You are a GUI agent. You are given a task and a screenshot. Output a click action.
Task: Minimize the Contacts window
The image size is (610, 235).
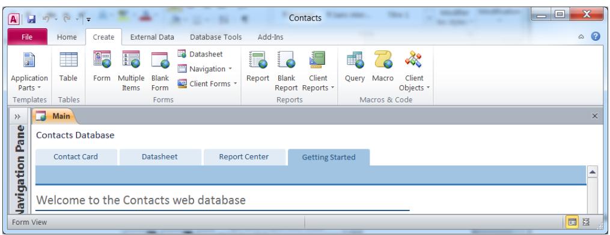click(541, 16)
